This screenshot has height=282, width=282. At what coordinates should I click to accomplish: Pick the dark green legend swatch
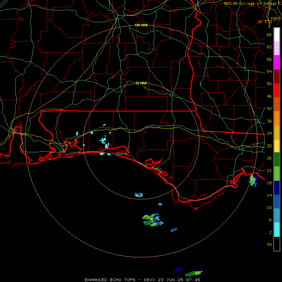tap(277, 159)
